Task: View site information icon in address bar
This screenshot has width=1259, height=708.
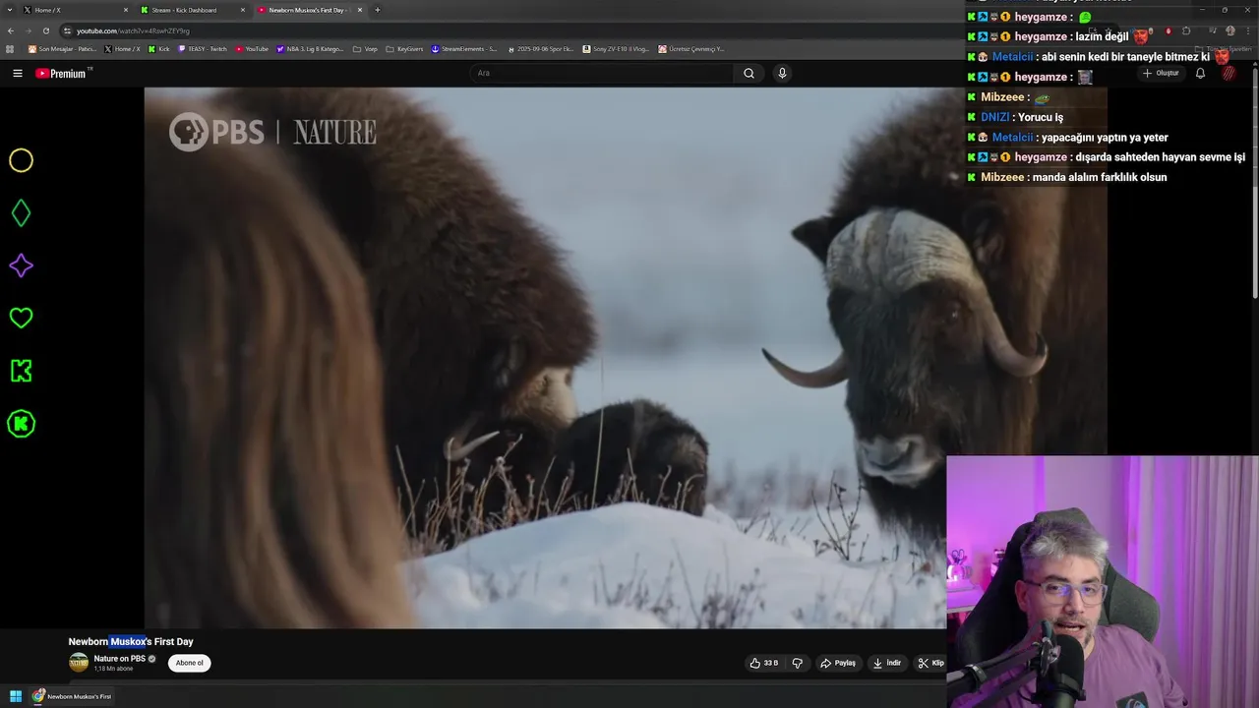Action: click(x=67, y=30)
